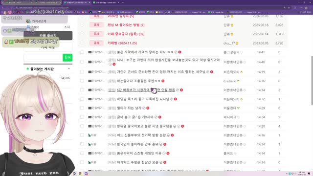Open post 한국인이 좋아하는 안주 순위
Viewport: 313px width, 176px height.
point(137,144)
